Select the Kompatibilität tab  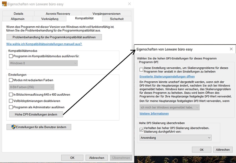[84, 18]
